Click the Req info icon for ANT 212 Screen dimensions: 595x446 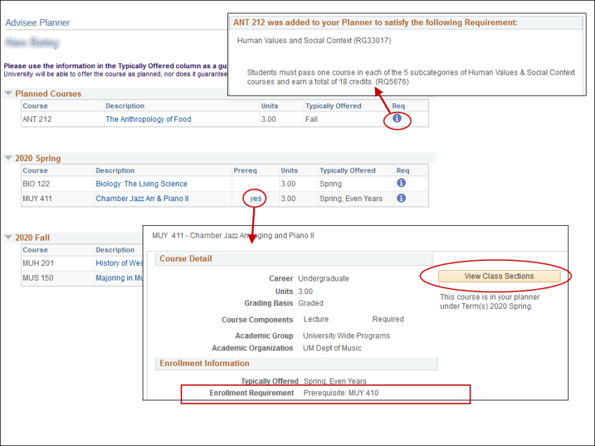397,120
